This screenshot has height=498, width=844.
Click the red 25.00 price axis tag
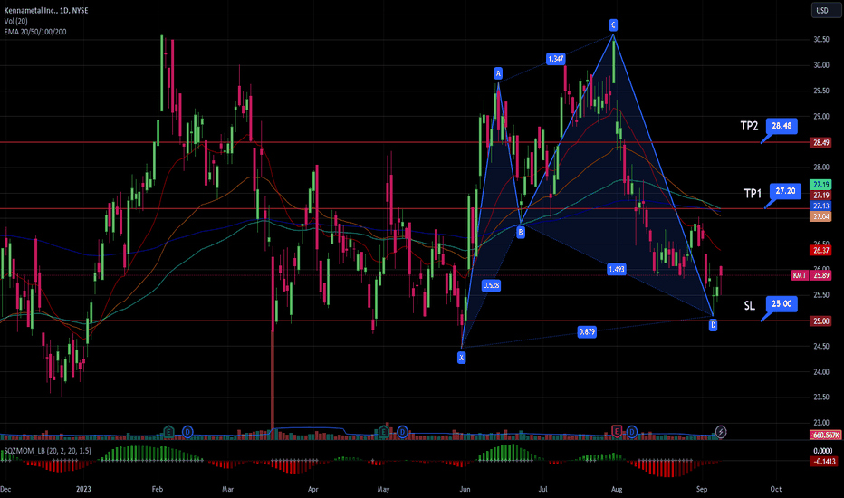point(820,321)
